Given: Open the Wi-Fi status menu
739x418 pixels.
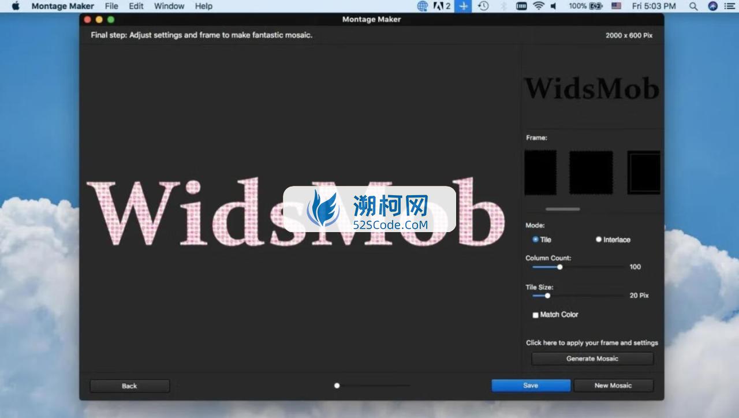Looking at the screenshot, I should (539, 6).
